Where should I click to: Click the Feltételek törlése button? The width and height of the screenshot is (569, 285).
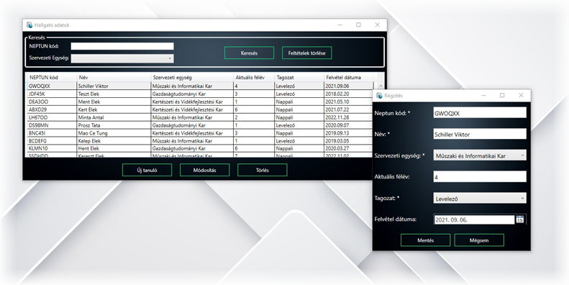306,53
